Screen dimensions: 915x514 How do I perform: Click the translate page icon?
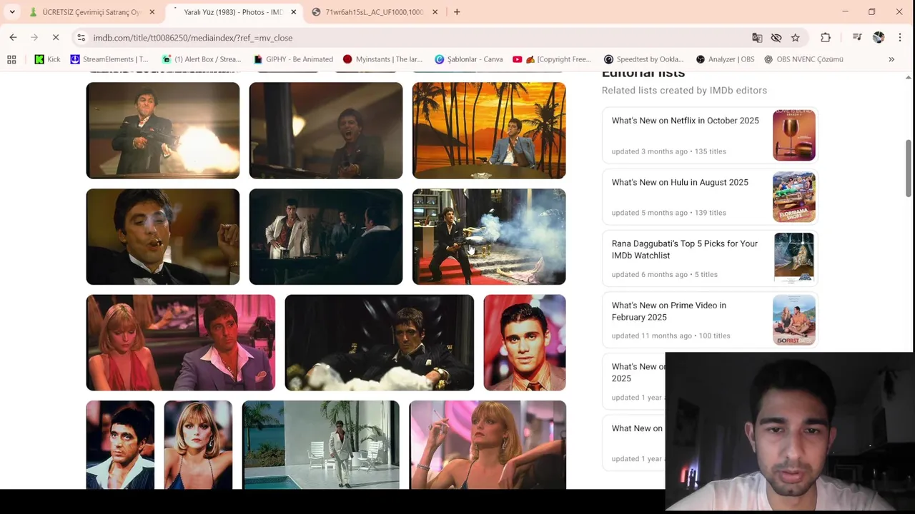pos(757,37)
